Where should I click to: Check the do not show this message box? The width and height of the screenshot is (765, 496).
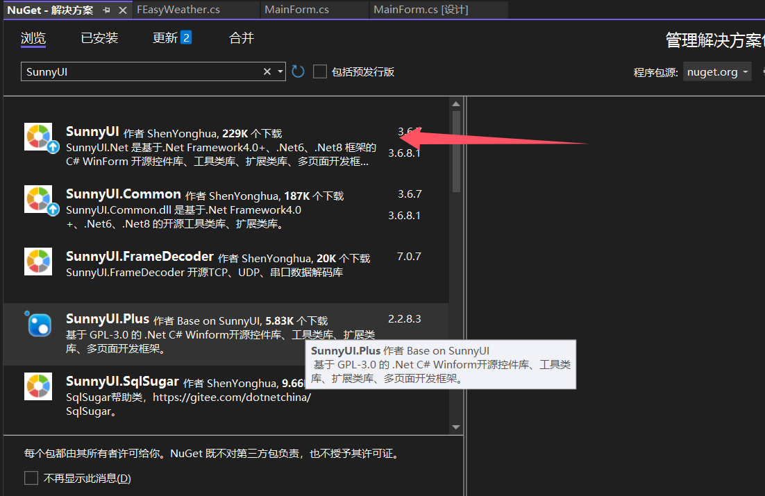(31, 478)
